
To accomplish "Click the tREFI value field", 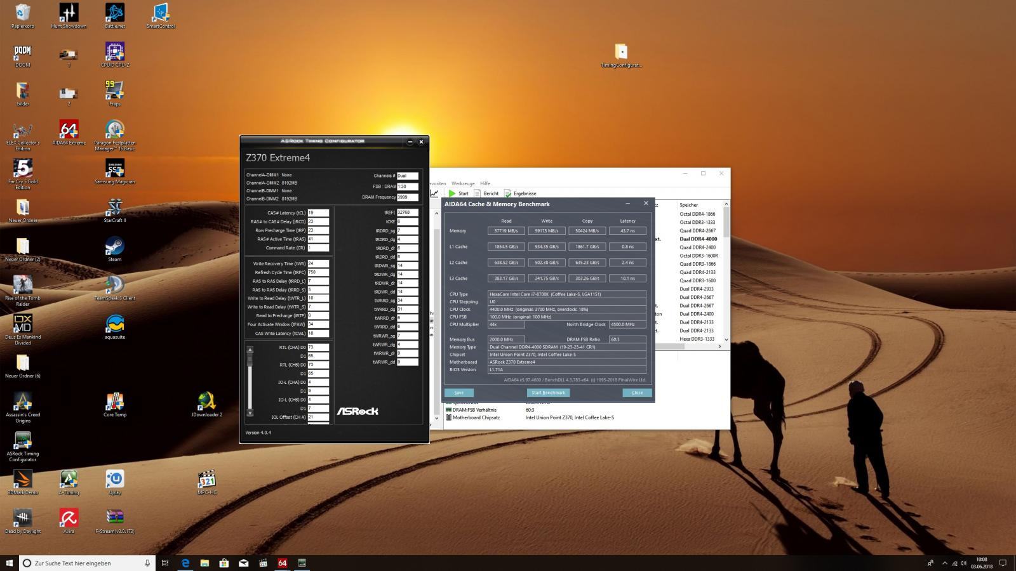I will [408, 213].
